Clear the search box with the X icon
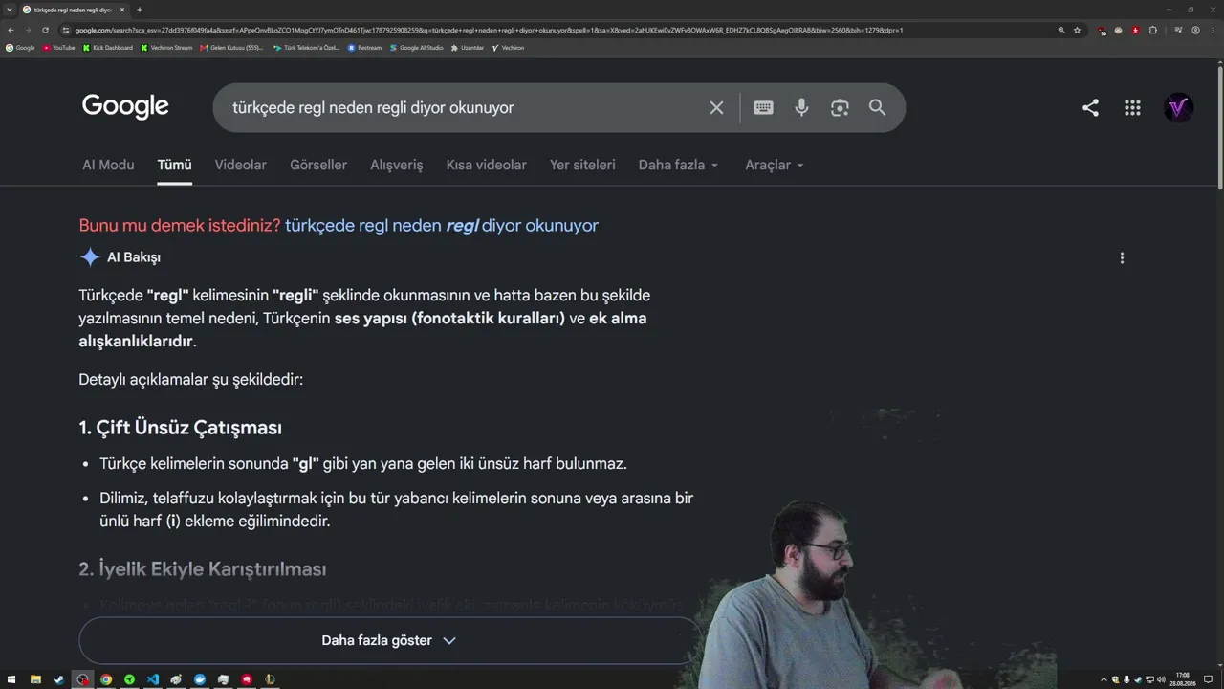Viewport: 1224px width, 689px height. coord(716,107)
